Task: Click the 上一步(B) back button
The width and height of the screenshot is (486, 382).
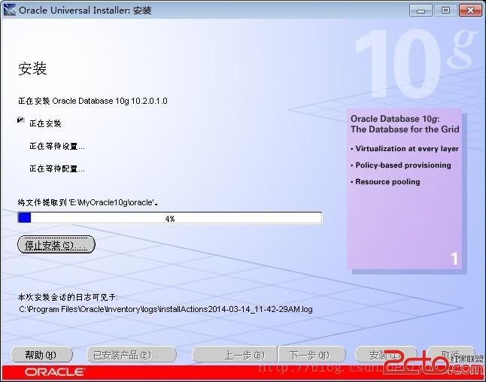Action: coord(235,354)
